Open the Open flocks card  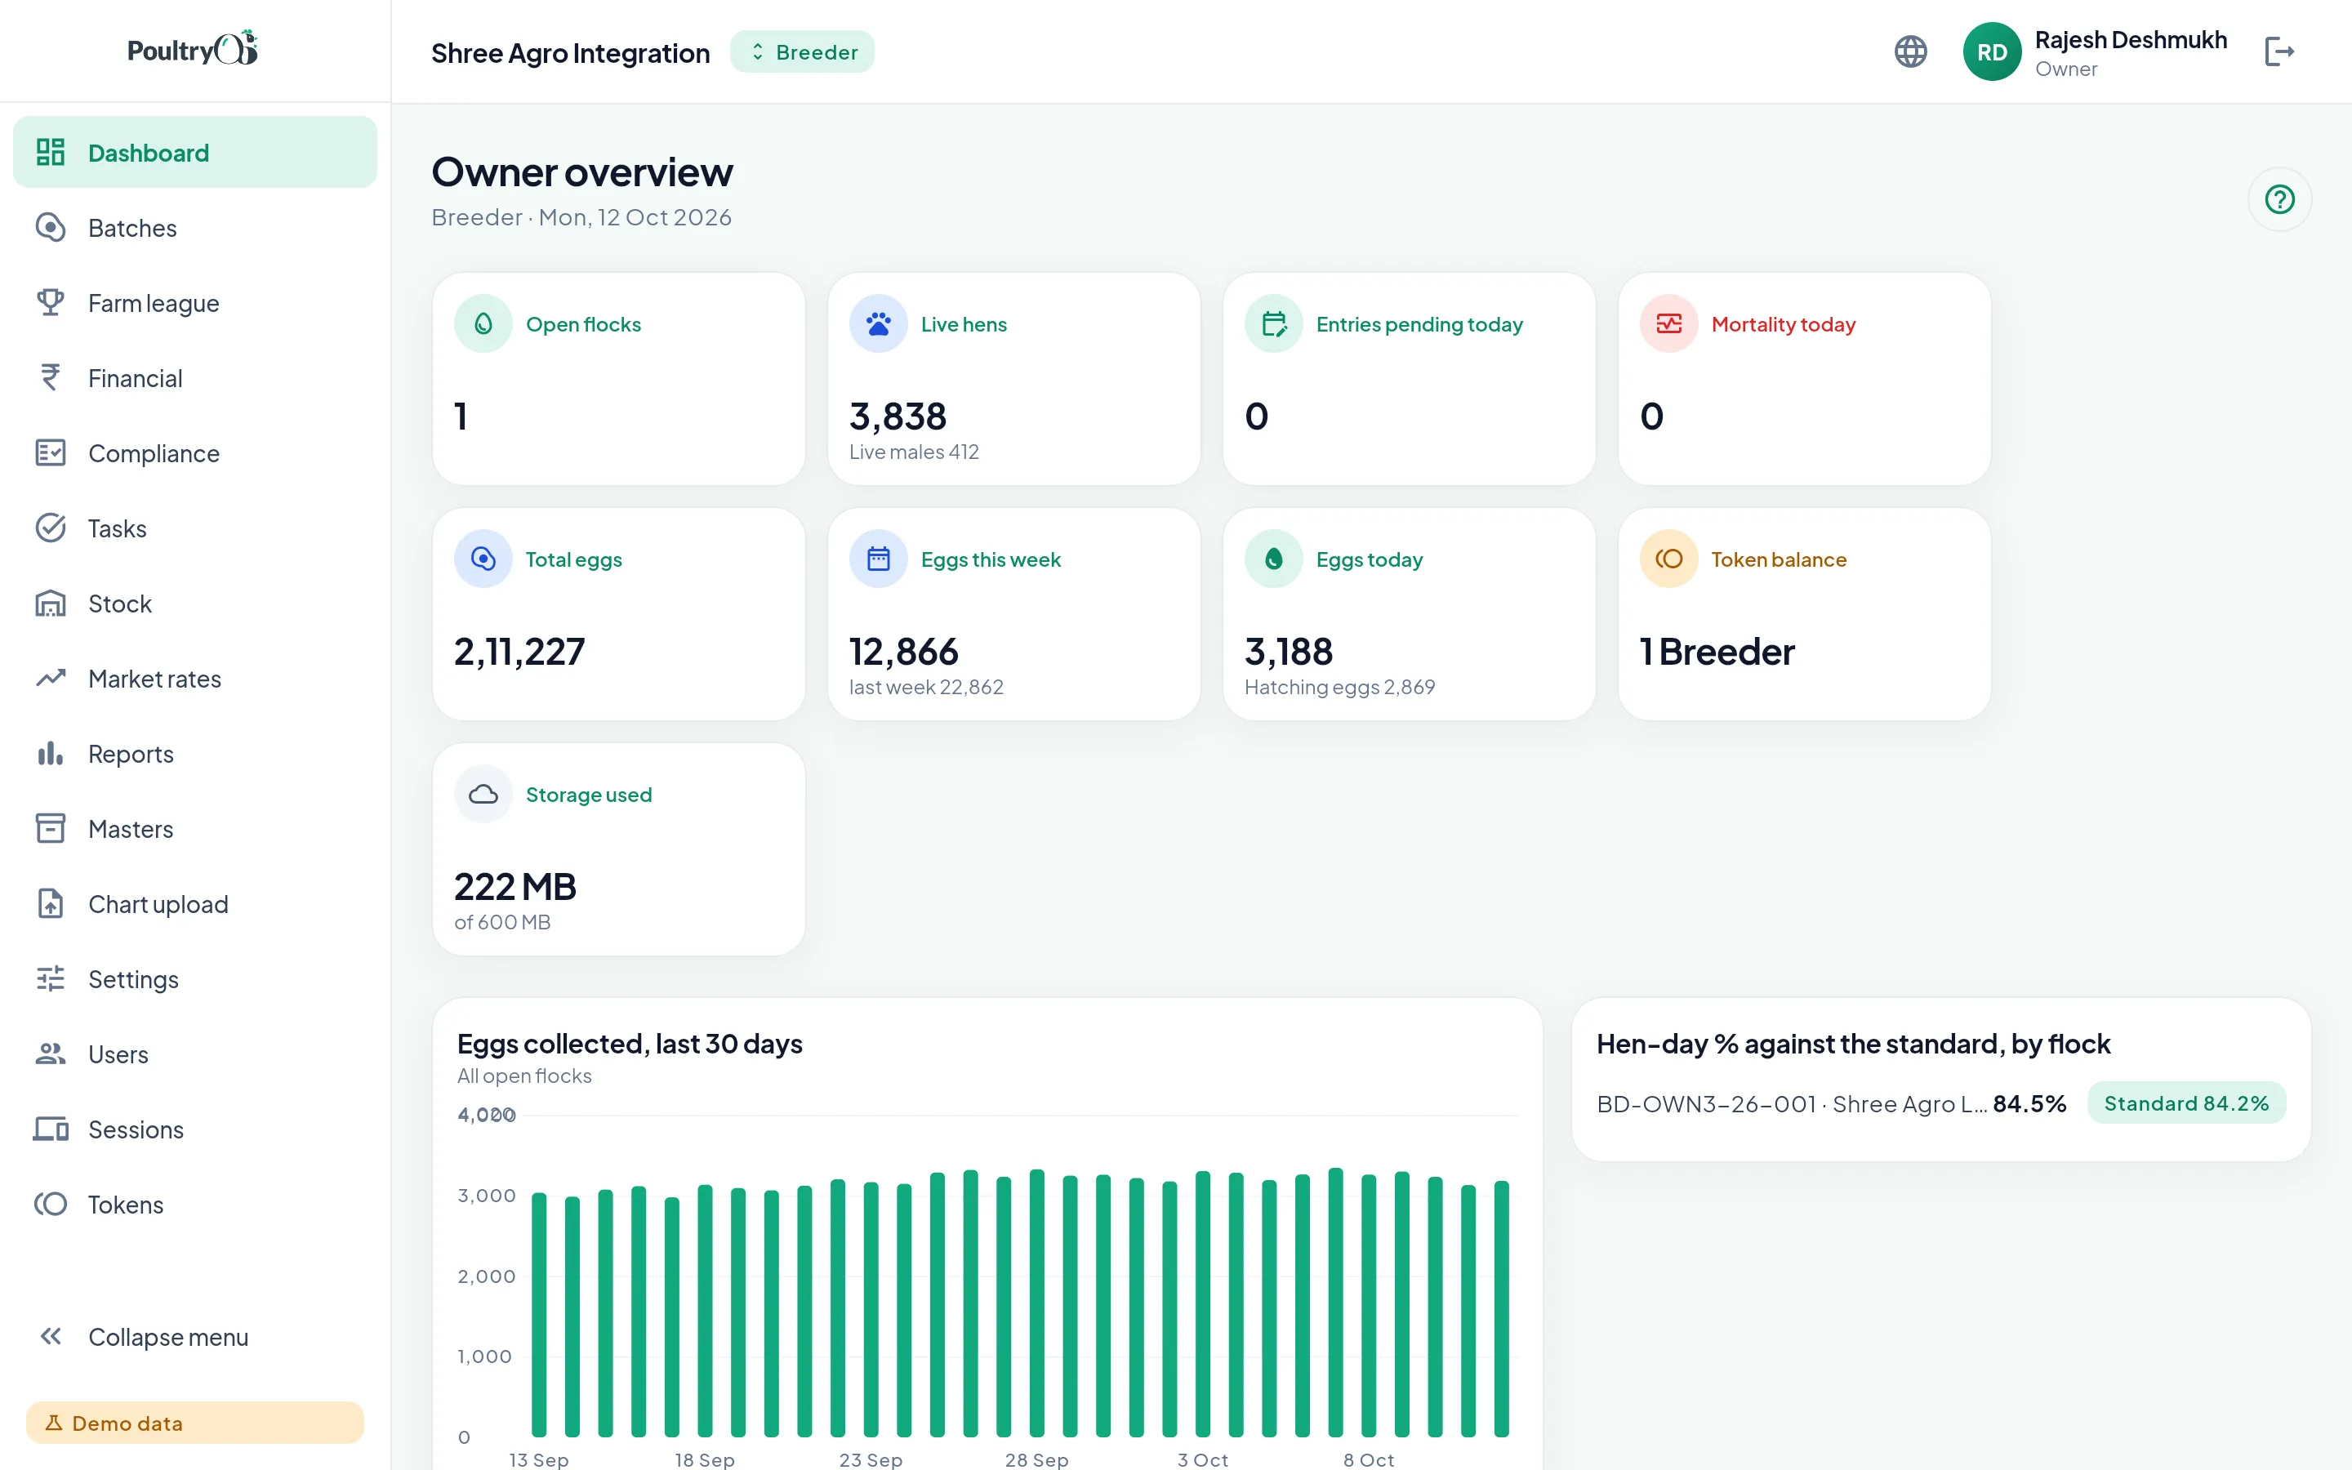(x=618, y=379)
